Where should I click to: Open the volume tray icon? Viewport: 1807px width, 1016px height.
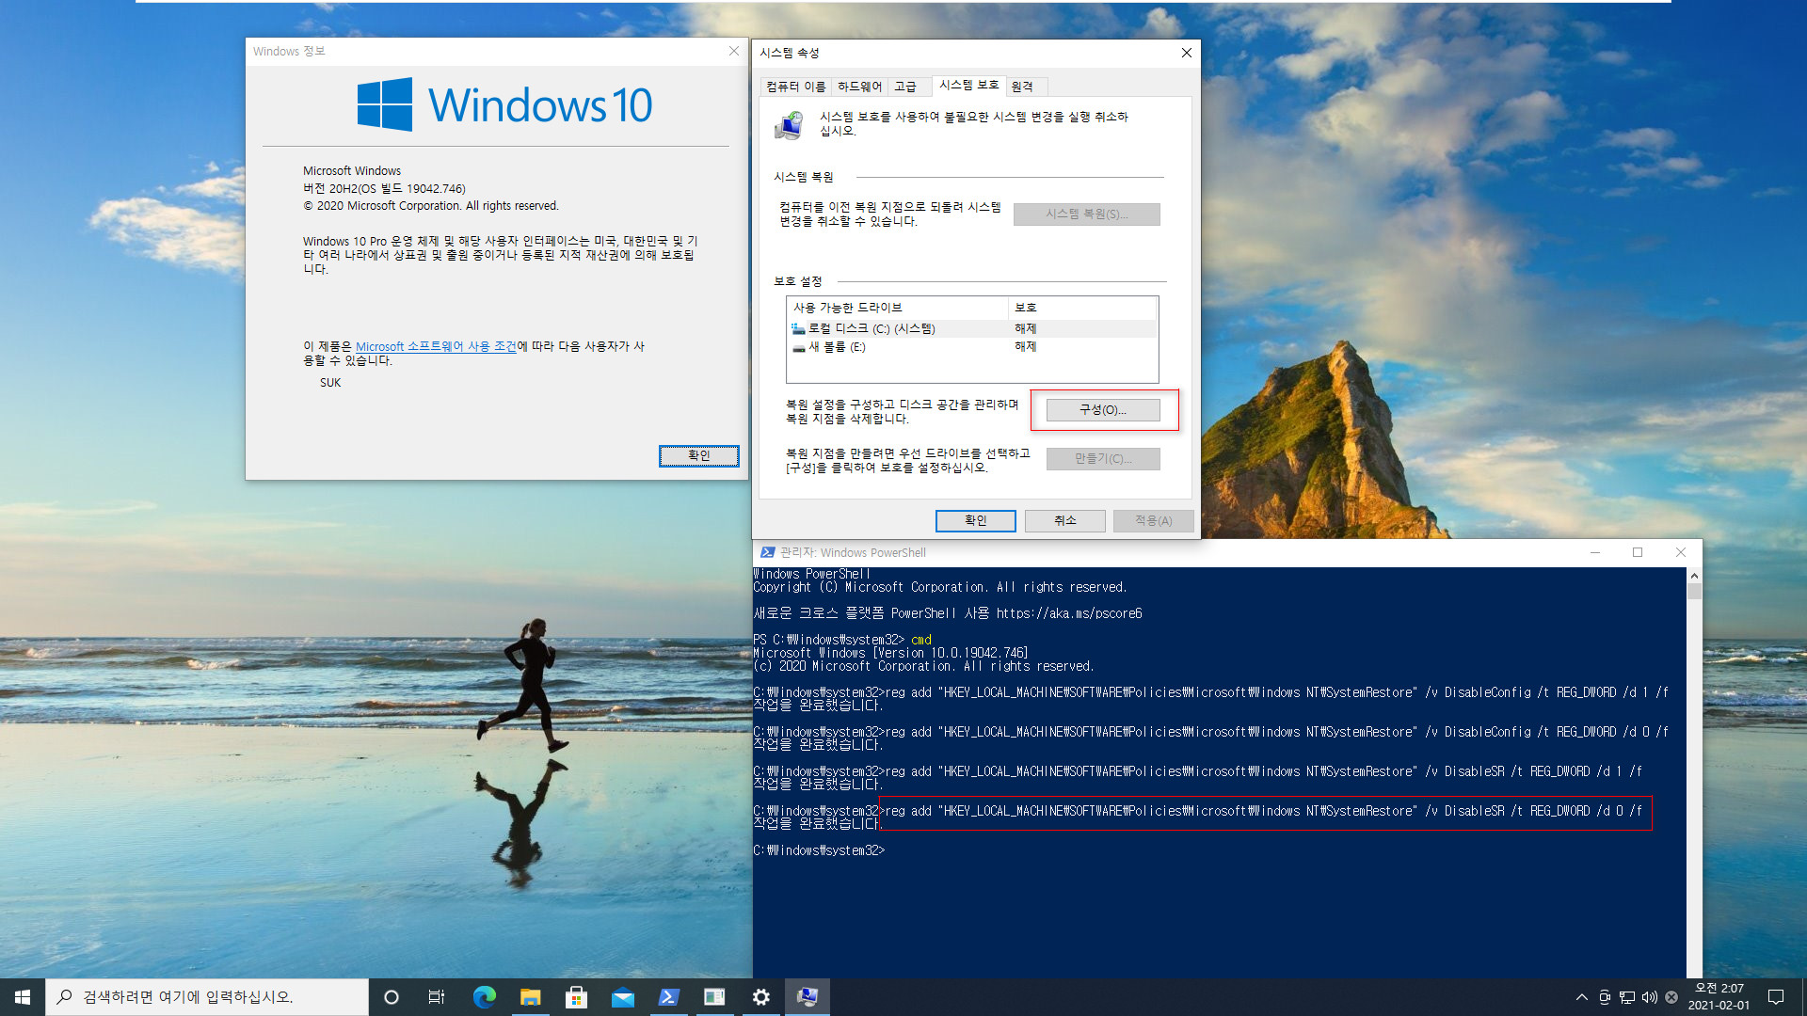1649,997
